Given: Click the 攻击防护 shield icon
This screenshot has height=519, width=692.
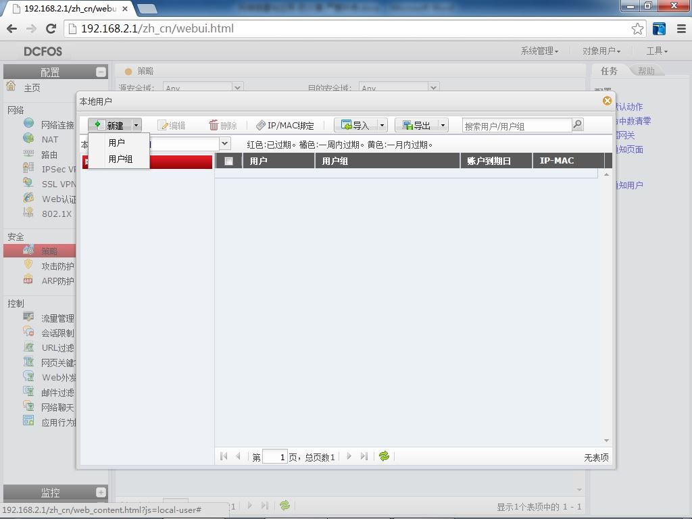Looking at the screenshot, I should [x=28, y=264].
